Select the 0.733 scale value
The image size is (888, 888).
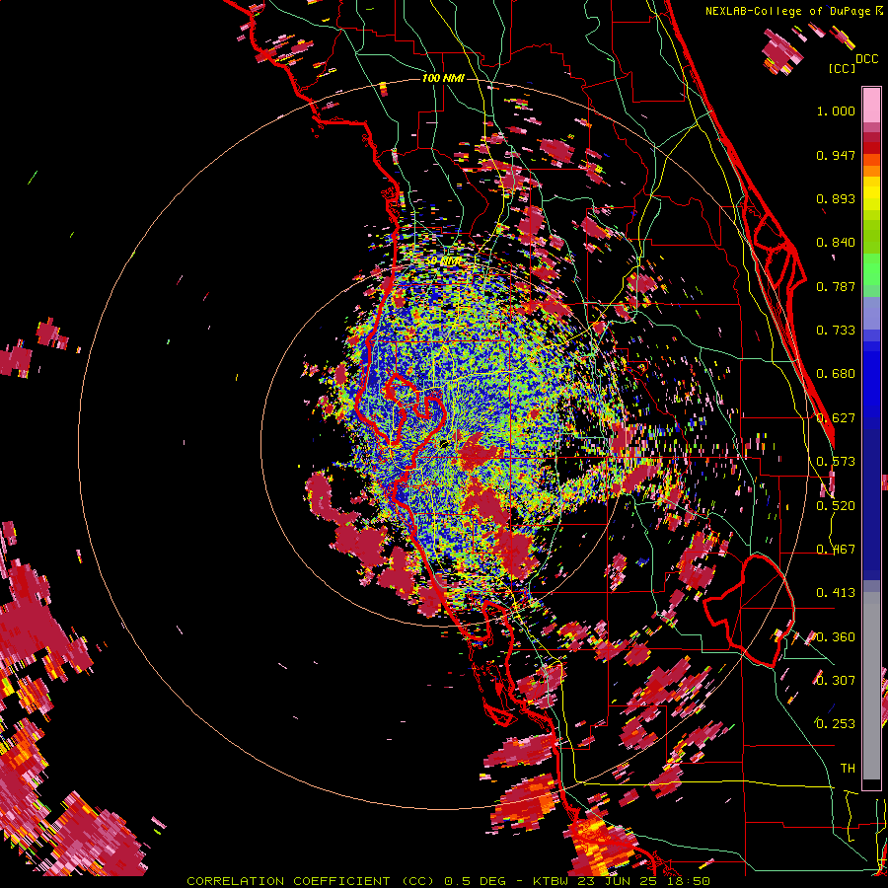point(836,331)
